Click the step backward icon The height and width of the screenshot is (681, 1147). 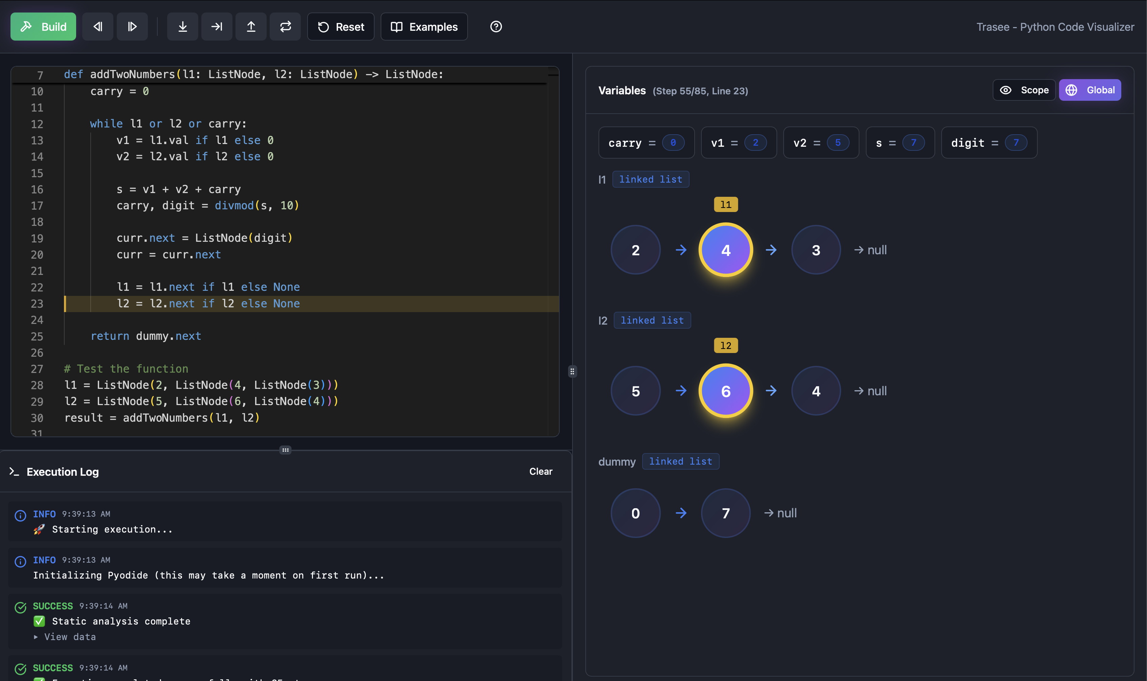click(98, 27)
